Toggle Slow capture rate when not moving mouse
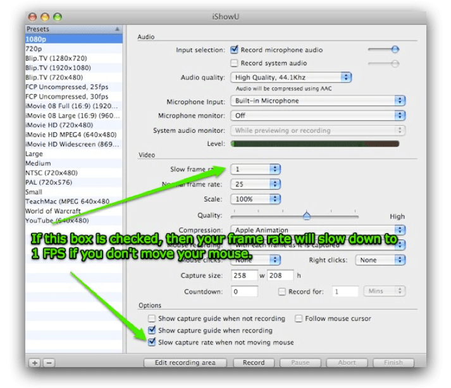The height and width of the screenshot is (388, 451). pos(152,342)
